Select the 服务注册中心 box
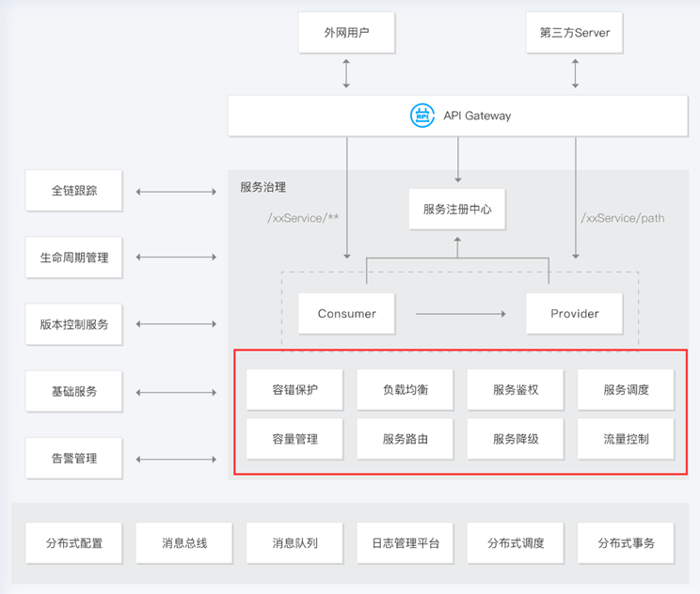This screenshot has height=594, width=700. point(457,210)
